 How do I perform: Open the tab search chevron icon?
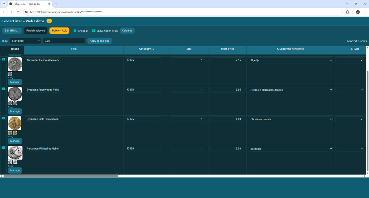click(x=4, y=4)
